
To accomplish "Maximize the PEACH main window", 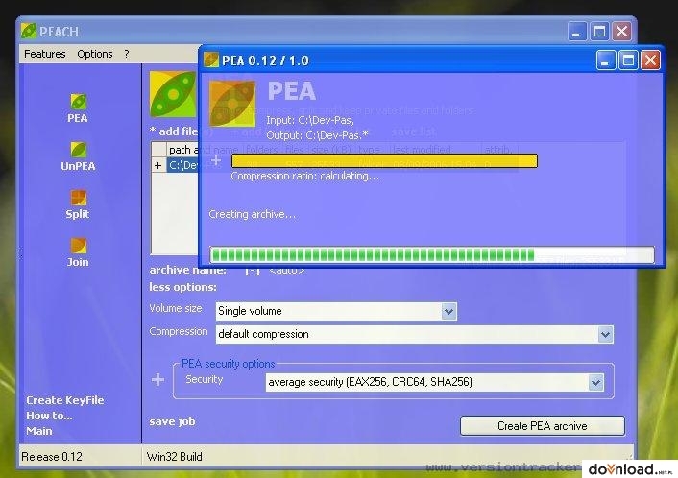I will [599, 31].
